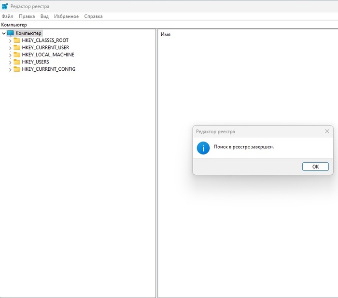Click the HKEY_CURRENT_USER folder icon
This screenshot has width=338, height=298.
click(x=16, y=47)
